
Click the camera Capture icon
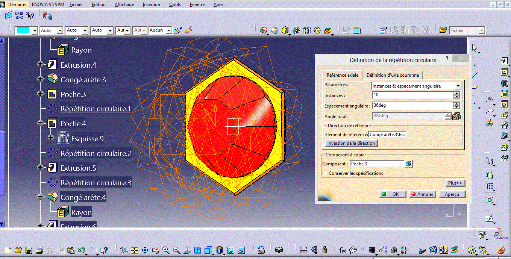(279, 250)
